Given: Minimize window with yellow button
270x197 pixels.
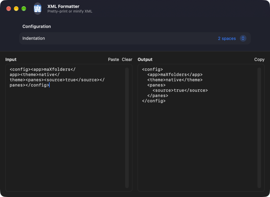Looking at the screenshot, I should [x=16, y=9].
